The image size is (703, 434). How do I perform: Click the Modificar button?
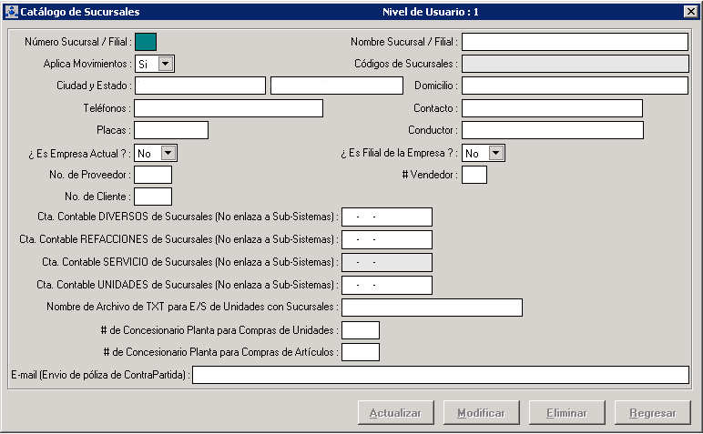[x=481, y=413]
